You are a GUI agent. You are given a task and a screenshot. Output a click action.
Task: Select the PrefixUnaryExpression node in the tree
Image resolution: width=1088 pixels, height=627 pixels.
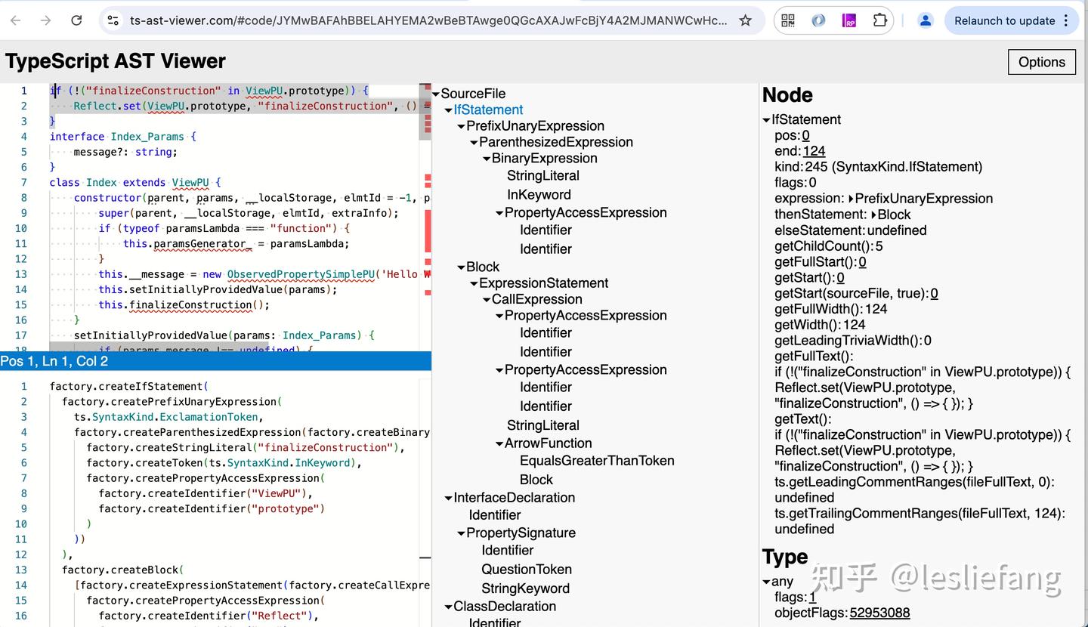pos(536,126)
